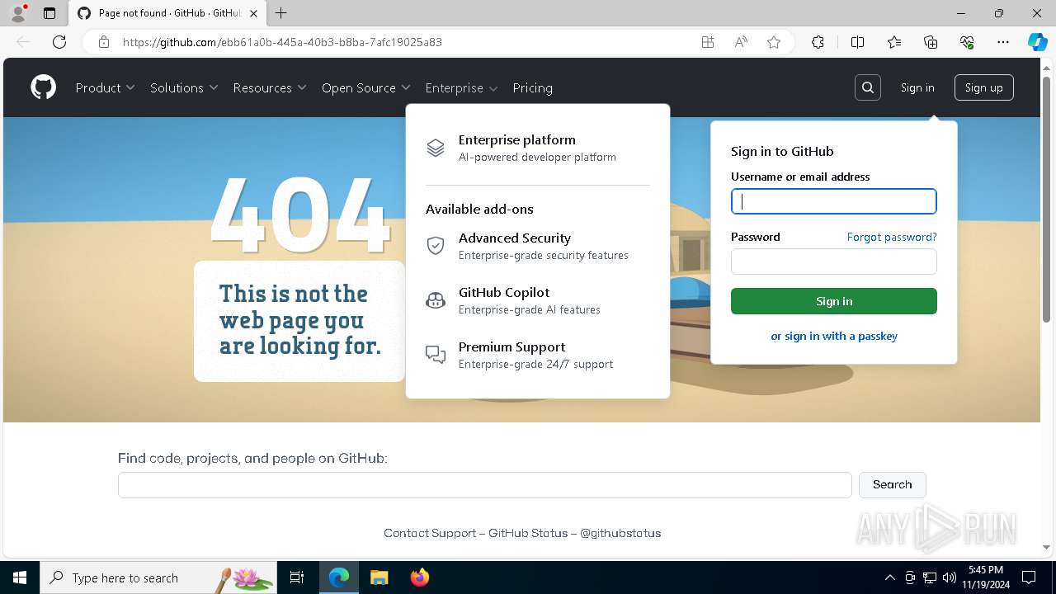Expand the Solutions dropdown menu

(x=184, y=87)
